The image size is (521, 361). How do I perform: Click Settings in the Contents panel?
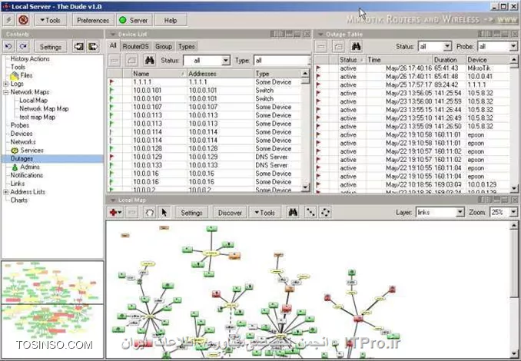(51, 47)
